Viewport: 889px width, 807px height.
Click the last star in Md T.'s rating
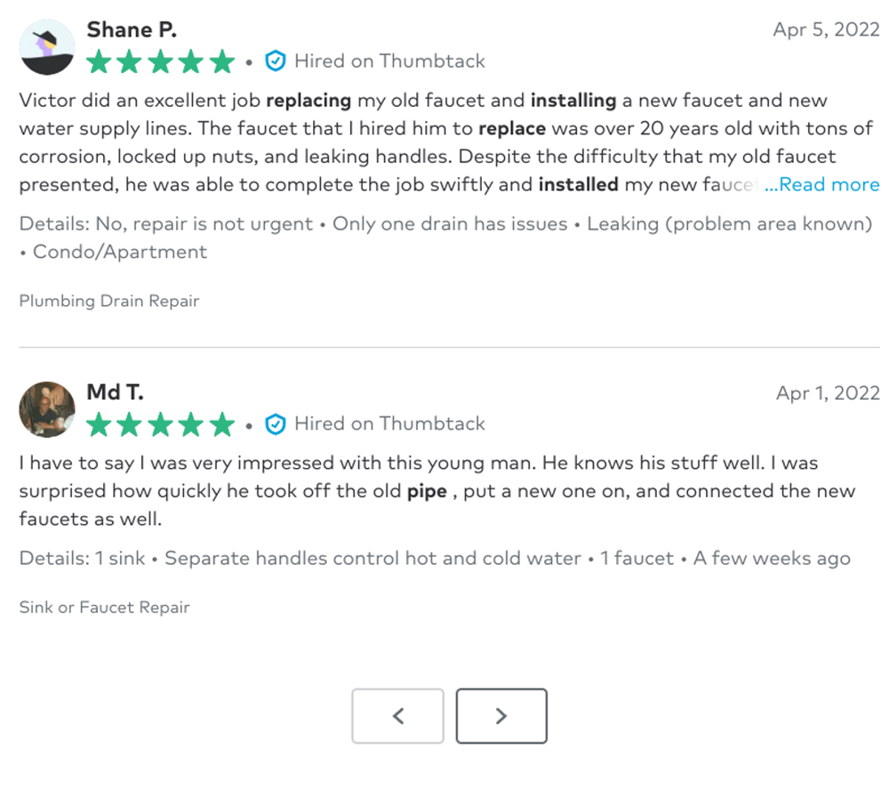click(221, 424)
